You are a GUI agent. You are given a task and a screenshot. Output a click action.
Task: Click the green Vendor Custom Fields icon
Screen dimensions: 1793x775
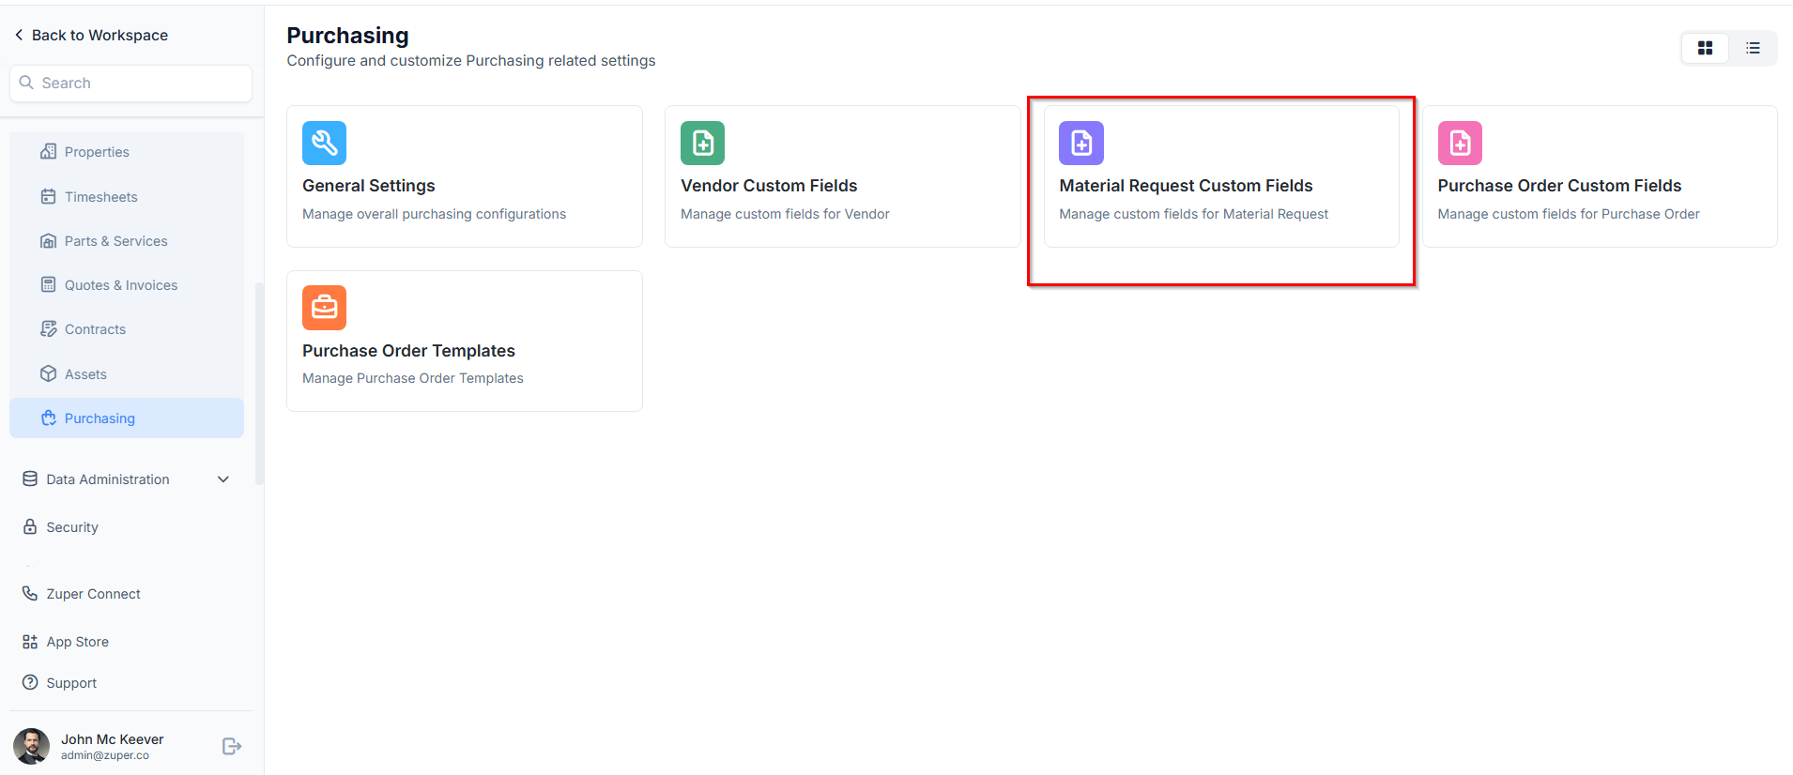pyautogui.click(x=702, y=143)
